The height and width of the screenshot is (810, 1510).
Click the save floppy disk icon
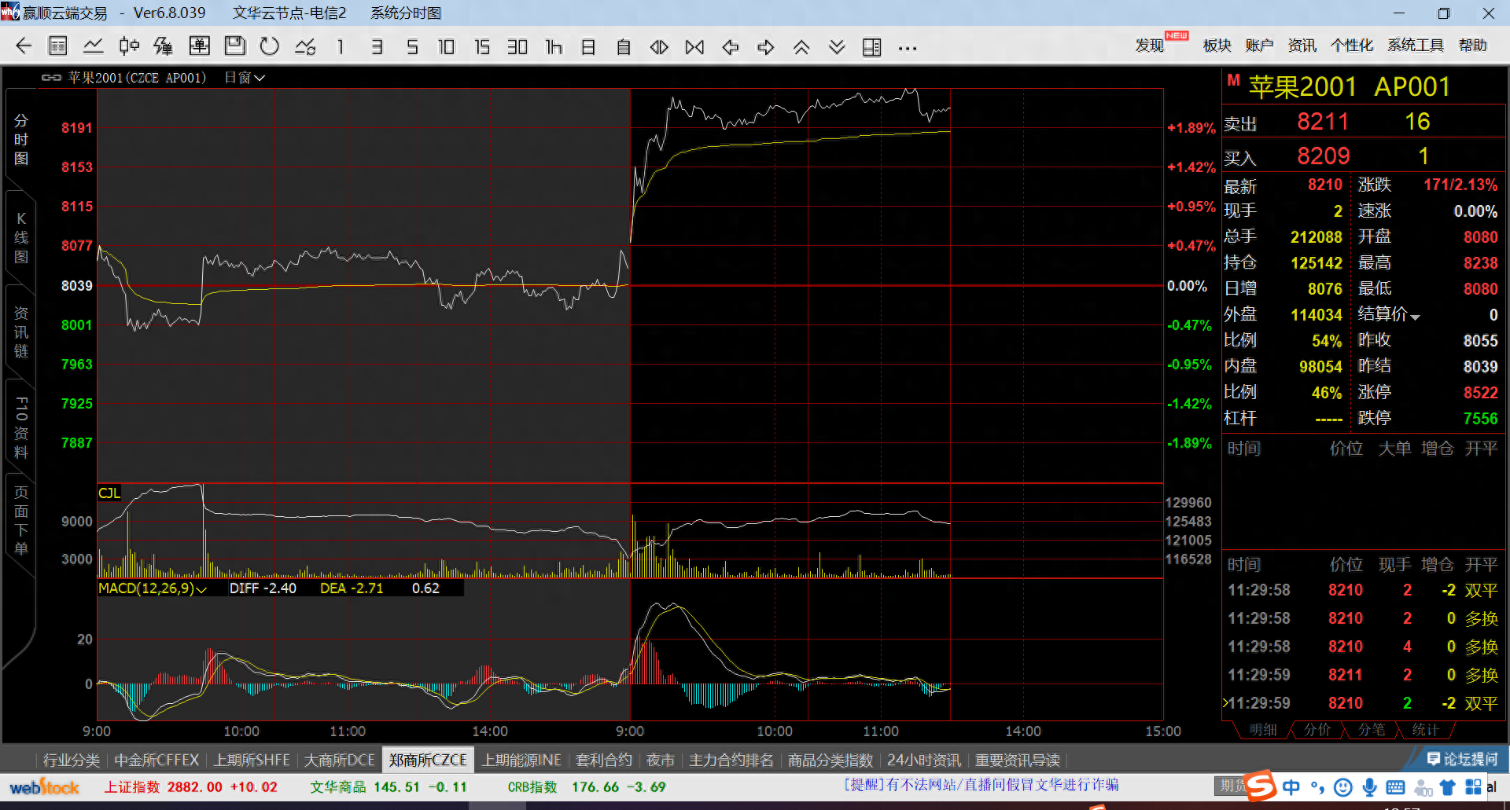click(x=234, y=46)
